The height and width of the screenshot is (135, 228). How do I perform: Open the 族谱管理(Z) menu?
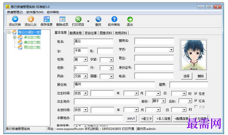[15, 12]
